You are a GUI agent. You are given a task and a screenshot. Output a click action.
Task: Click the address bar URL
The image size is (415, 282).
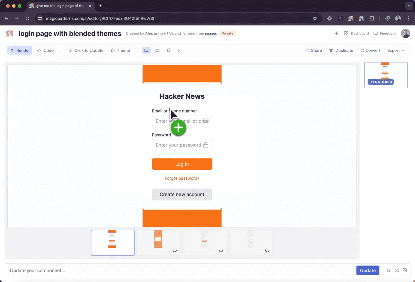pos(101,18)
